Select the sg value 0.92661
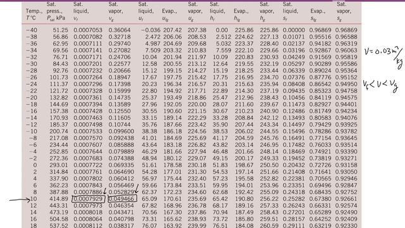The image size is (405, 228). (x=346, y=199)
